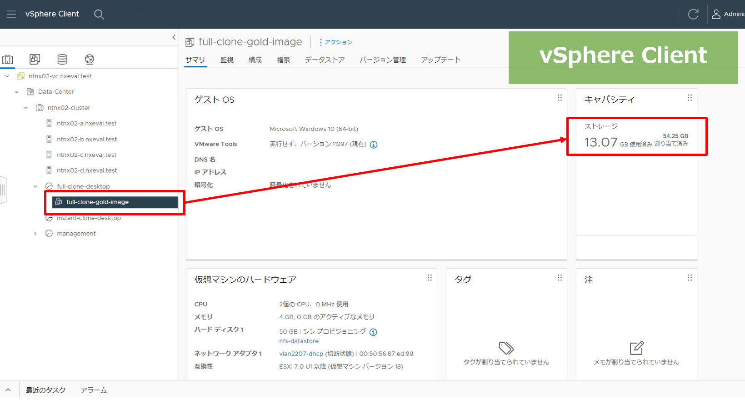The width and height of the screenshot is (745, 400).
Task: Click the vSphere Client title link
Action: tap(52, 14)
